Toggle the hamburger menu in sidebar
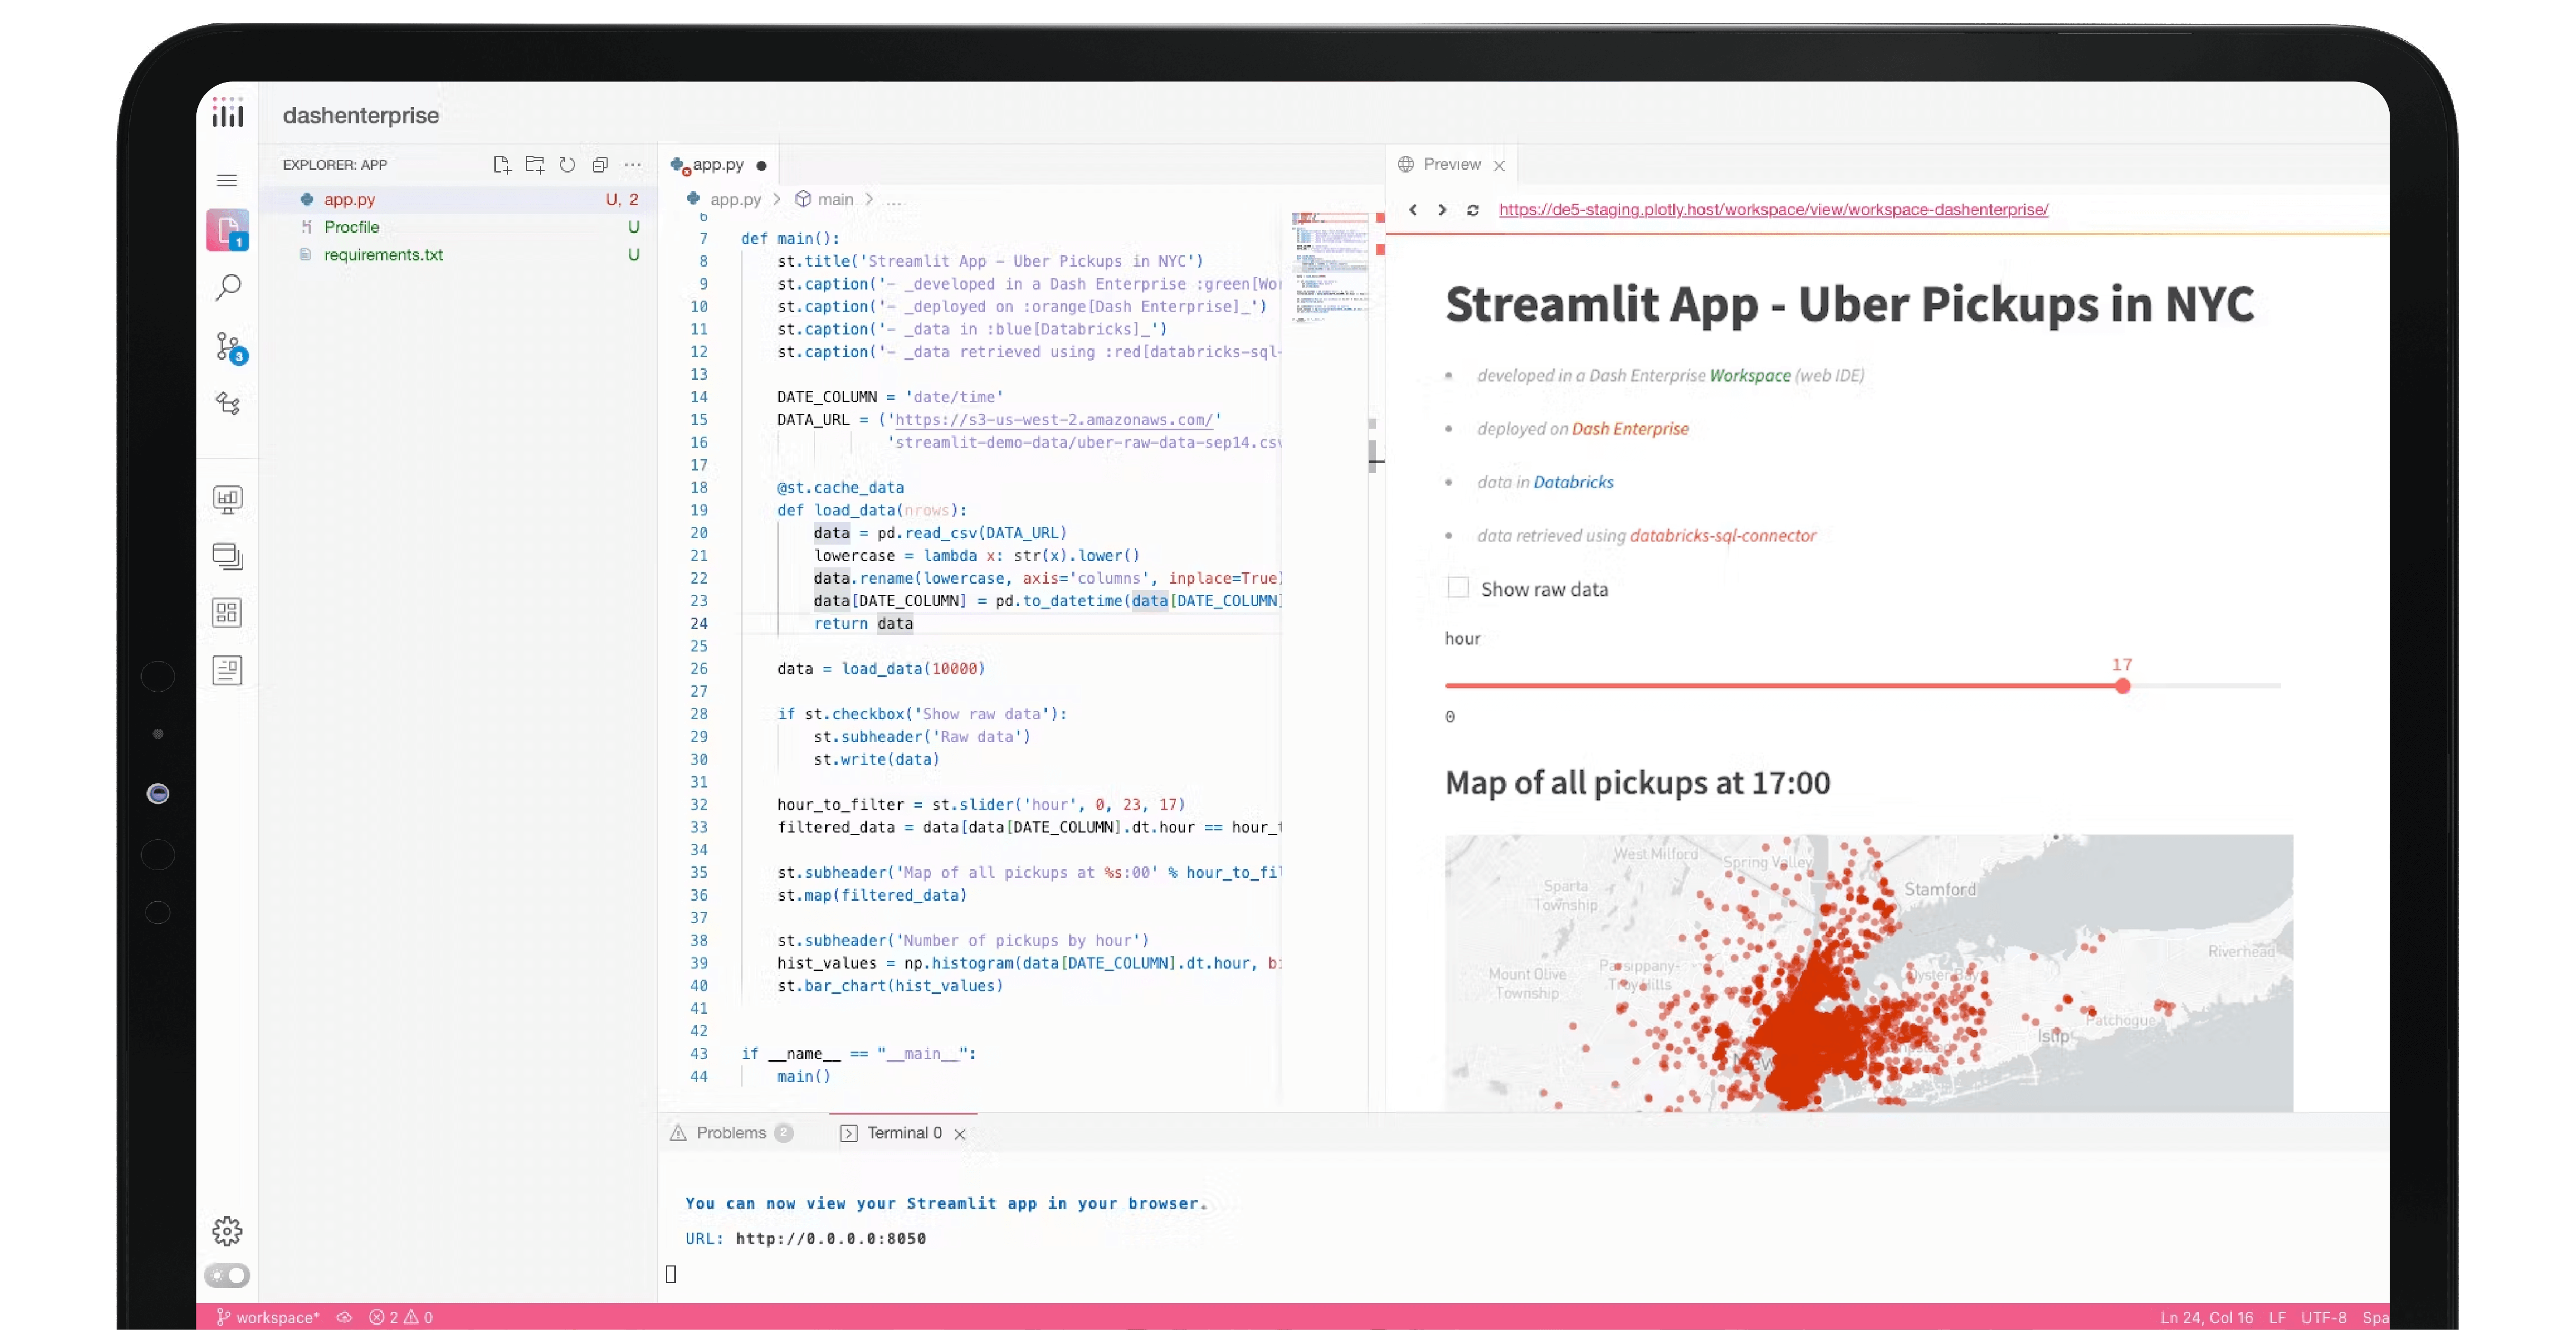The width and height of the screenshot is (2576, 1330). [x=227, y=180]
